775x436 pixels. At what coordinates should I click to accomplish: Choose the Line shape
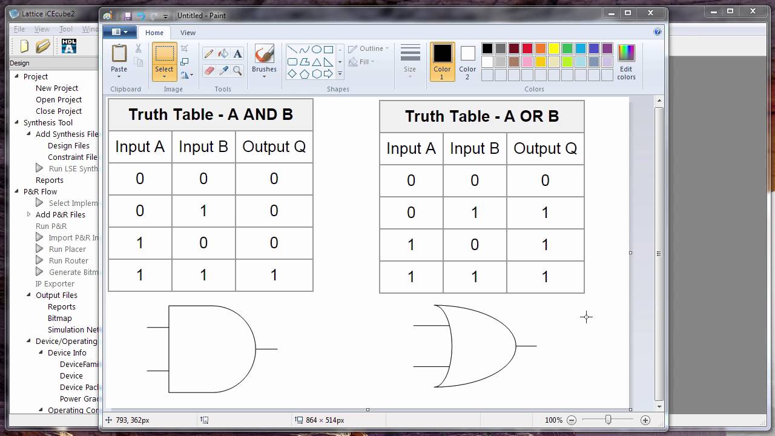click(x=292, y=50)
